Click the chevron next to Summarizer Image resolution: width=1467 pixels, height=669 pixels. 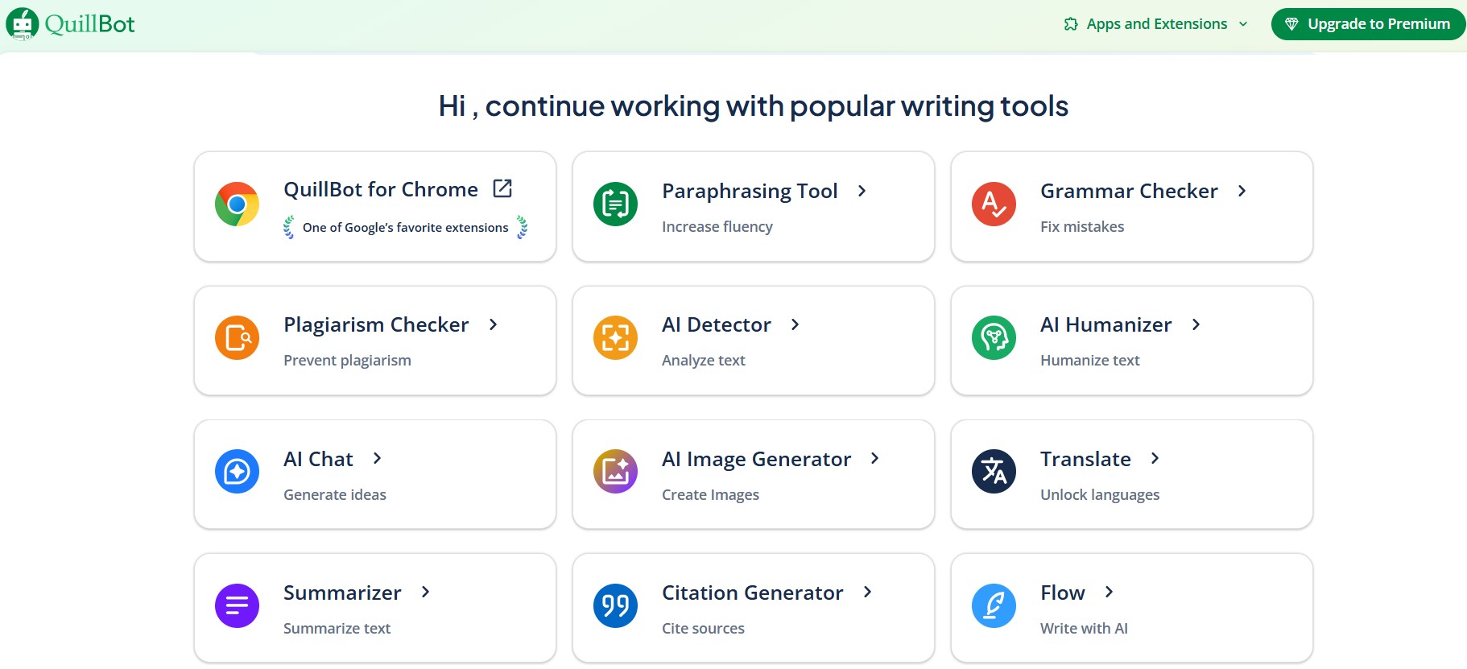(x=425, y=592)
